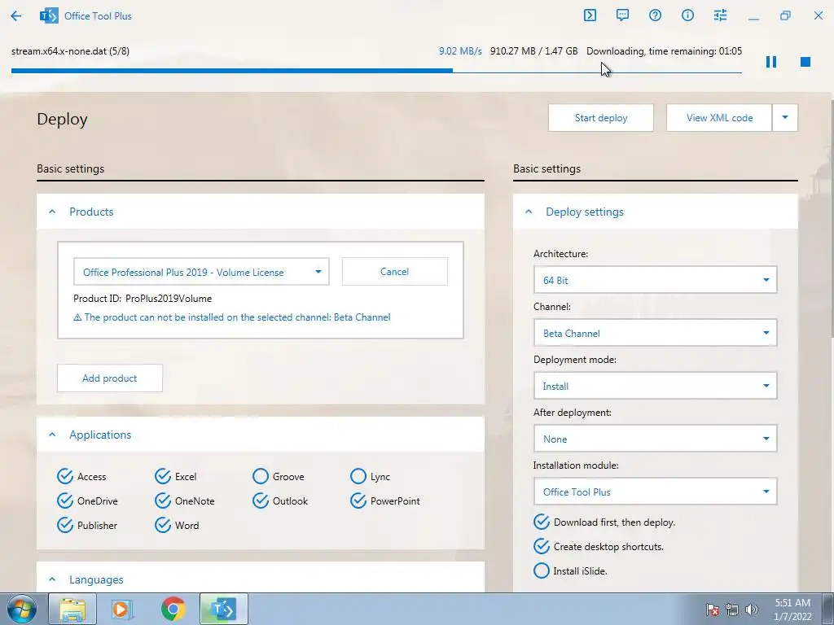
Task: Open the Channel dropdown
Action: [656, 333]
